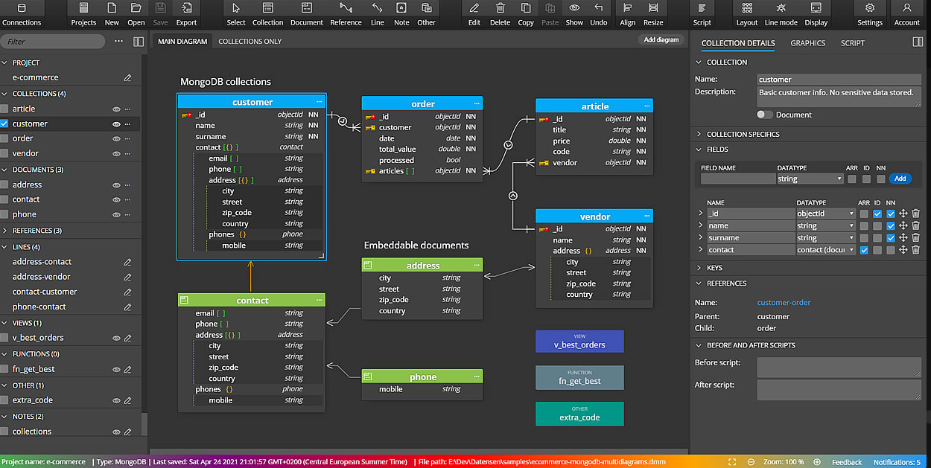931x468 pixels.
Task: Create a New project
Action: pyautogui.click(x=112, y=14)
